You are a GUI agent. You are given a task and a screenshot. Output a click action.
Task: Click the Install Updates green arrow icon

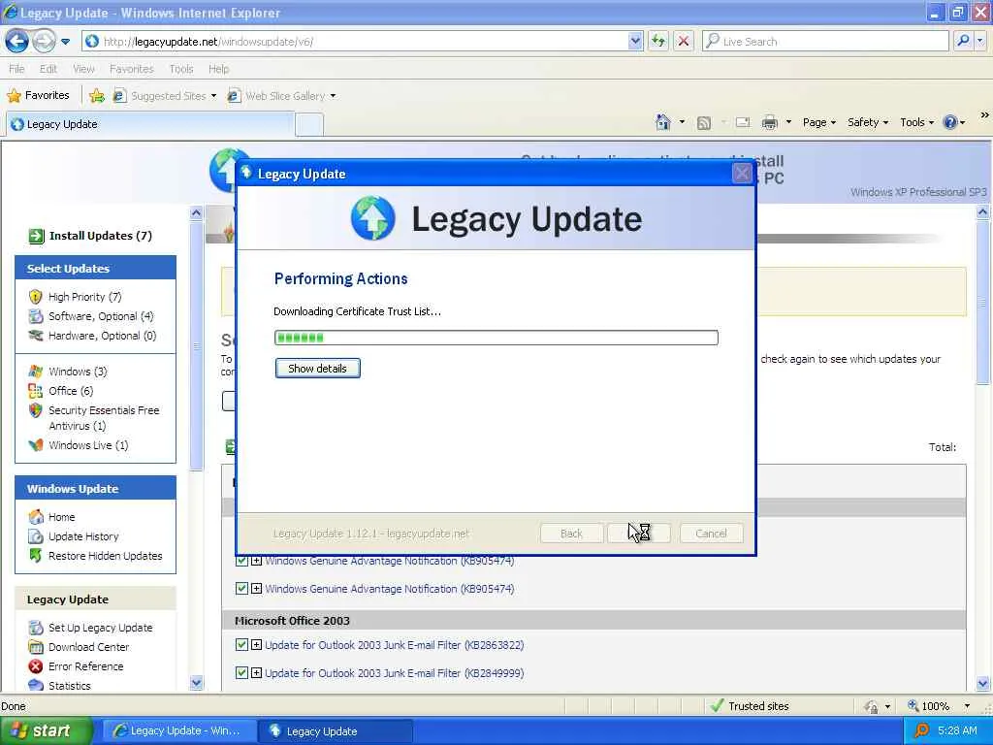[36, 236]
